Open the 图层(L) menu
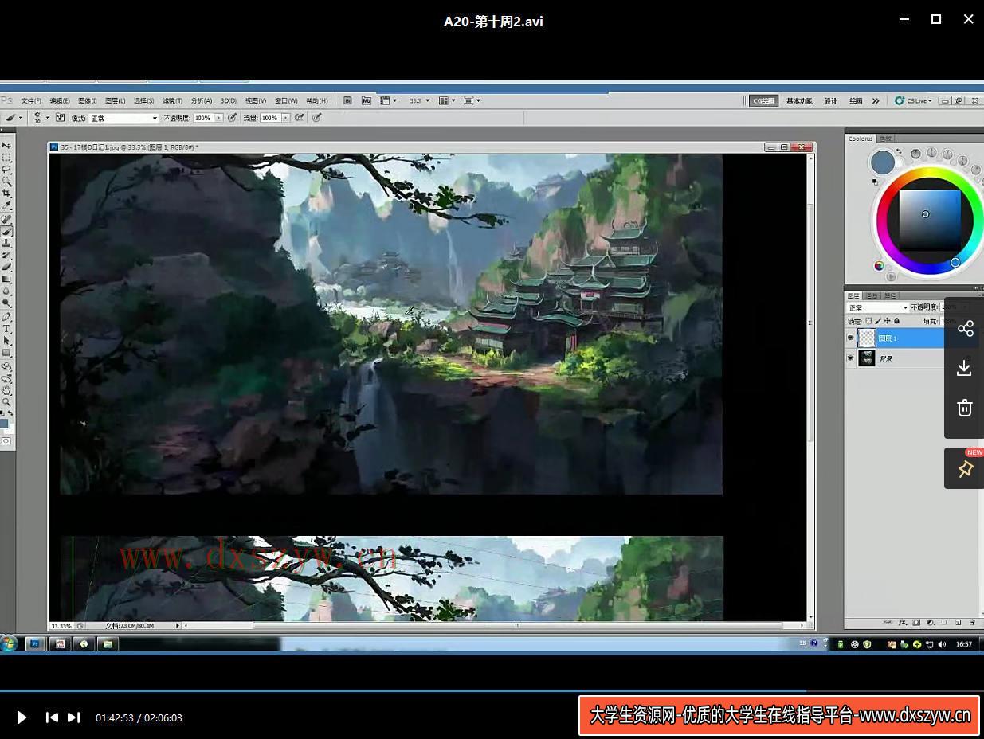The image size is (984, 739). click(x=116, y=100)
